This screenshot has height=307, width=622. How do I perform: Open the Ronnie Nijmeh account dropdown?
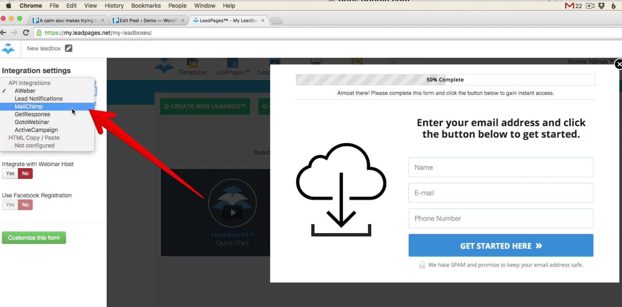pos(590,61)
